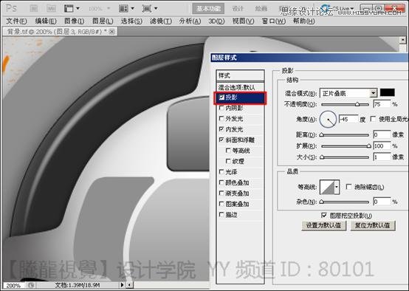The width and height of the screenshot is (409, 291).
Task: Click the vertical scrollbar up arrow
Action: [403, 40]
